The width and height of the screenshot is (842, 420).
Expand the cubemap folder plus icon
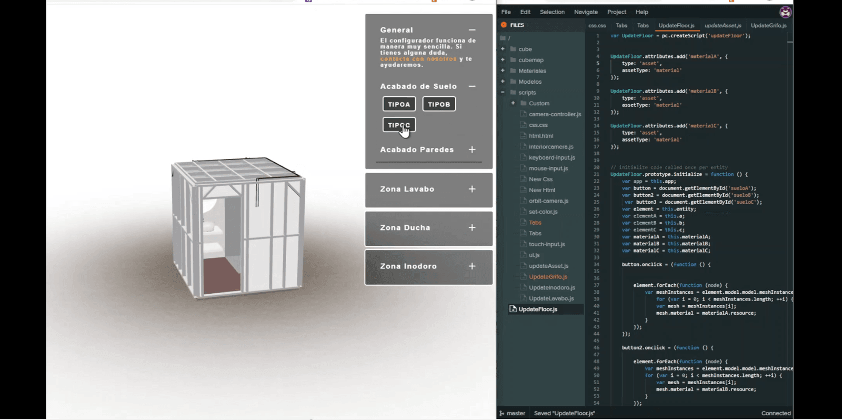pos(503,60)
